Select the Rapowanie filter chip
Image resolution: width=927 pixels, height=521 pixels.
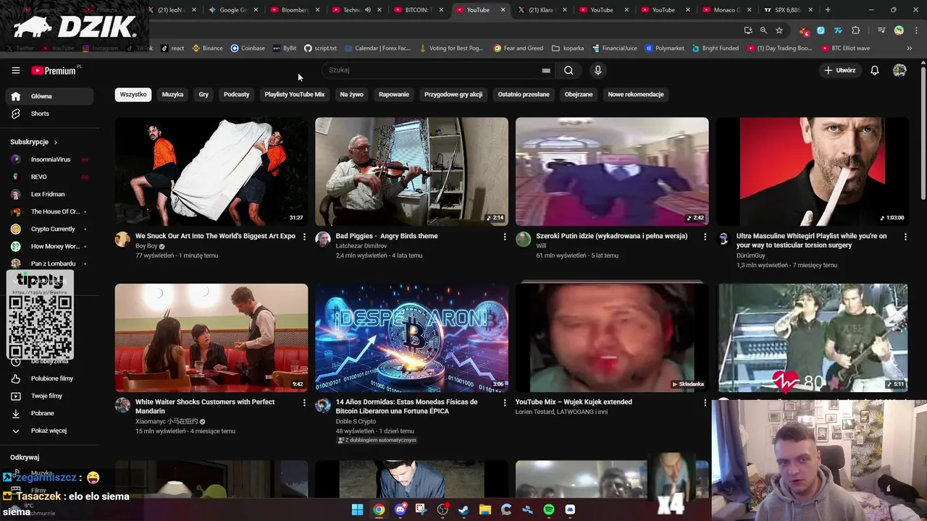[394, 94]
